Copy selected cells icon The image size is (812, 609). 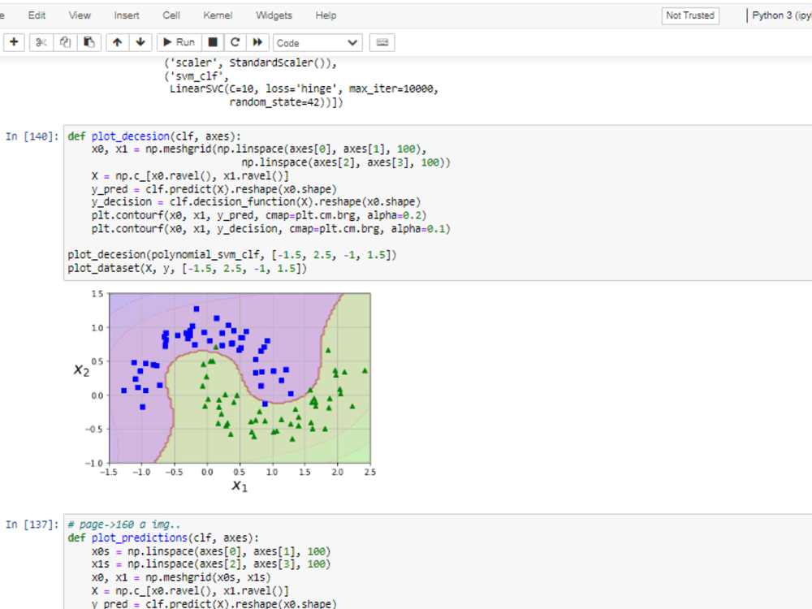(65, 42)
